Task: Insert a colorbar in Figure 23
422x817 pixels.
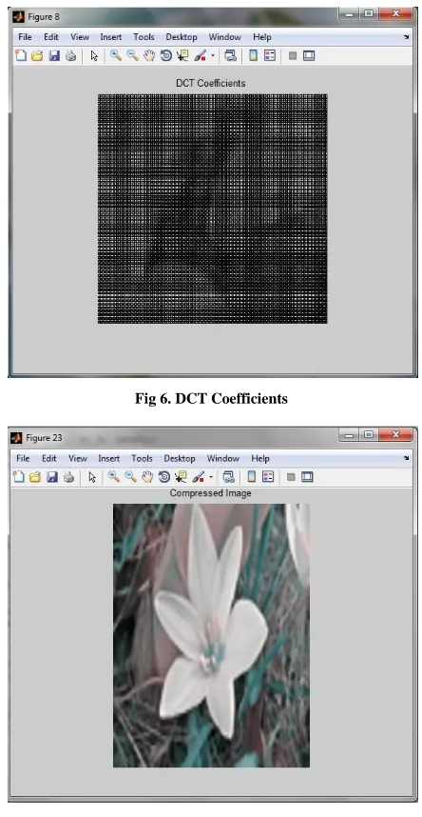Action: (x=252, y=477)
